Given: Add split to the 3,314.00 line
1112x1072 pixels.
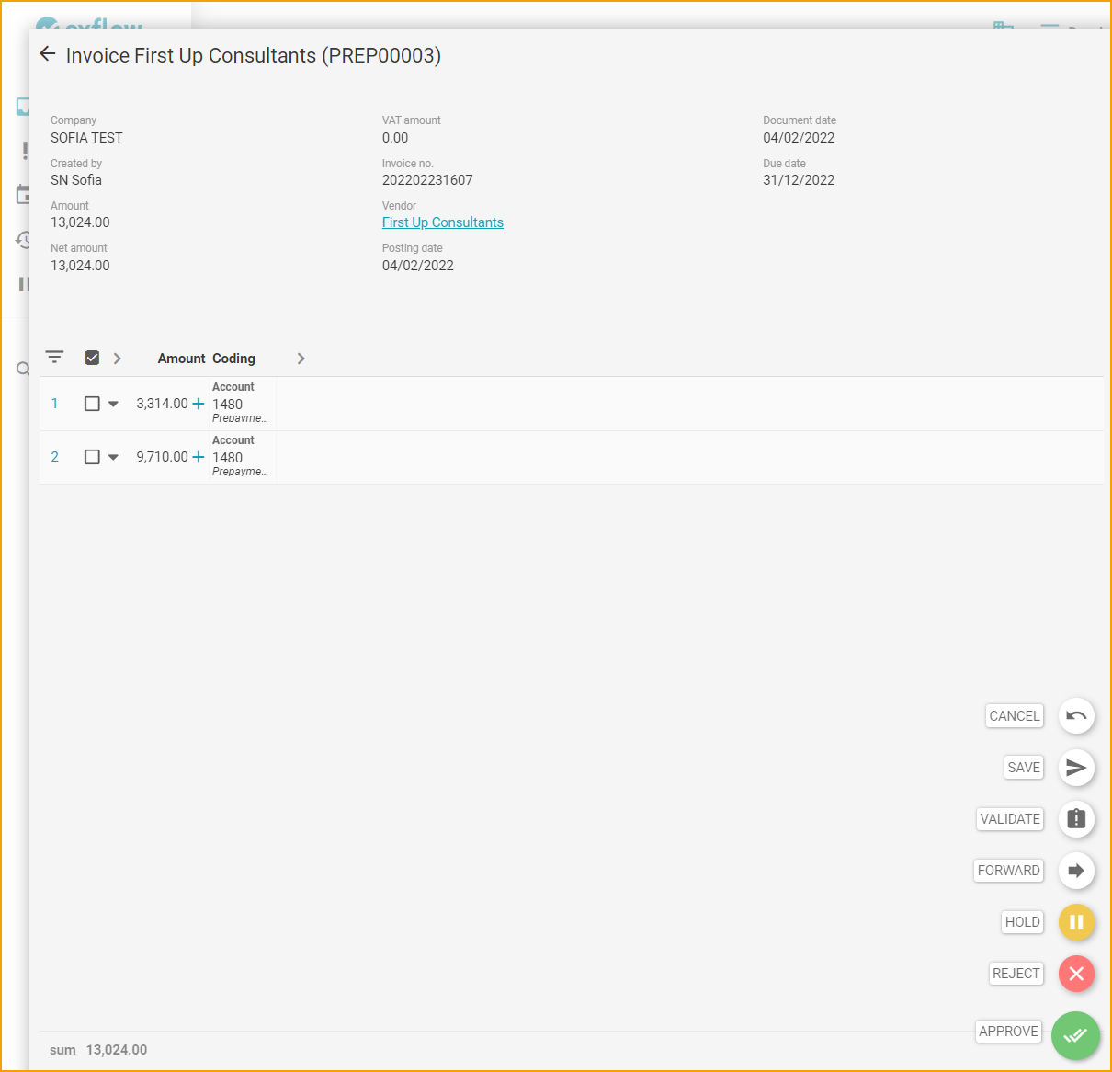Looking at the screenshot, I should tap(198, 404).
